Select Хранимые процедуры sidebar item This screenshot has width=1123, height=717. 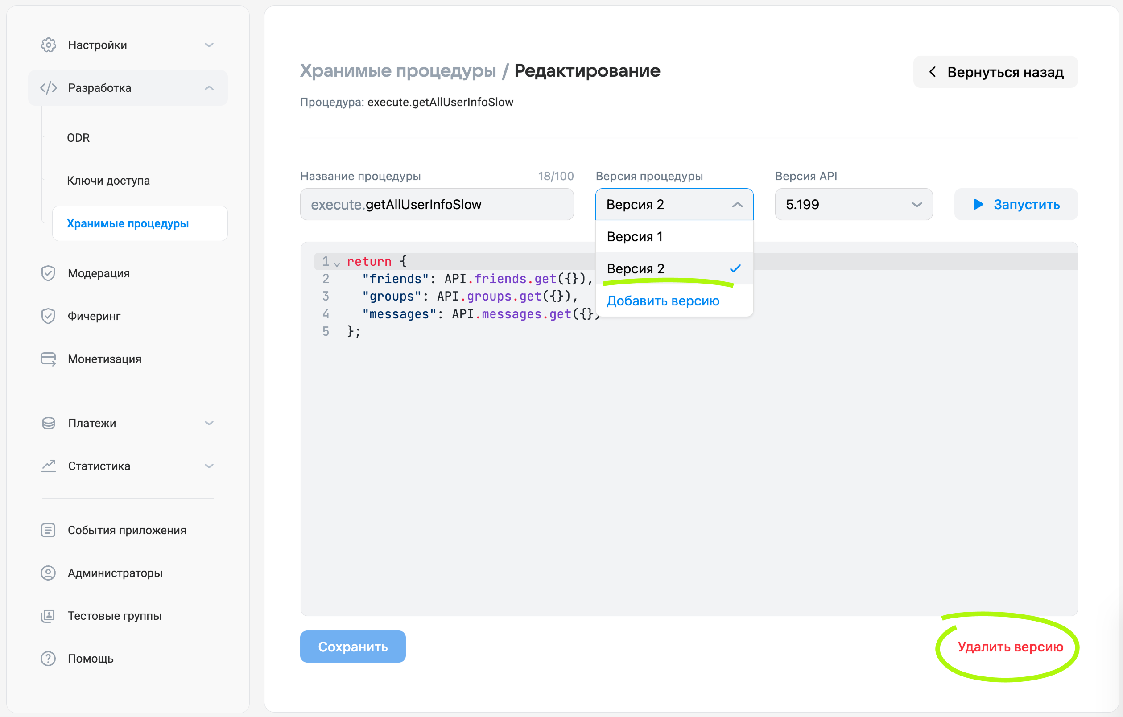click(x=140, y=223)
